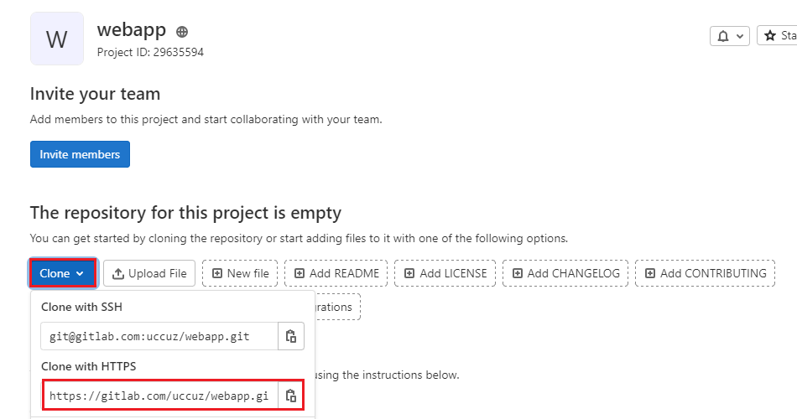Select the HTTPS clone URL field

click(159, 396)
